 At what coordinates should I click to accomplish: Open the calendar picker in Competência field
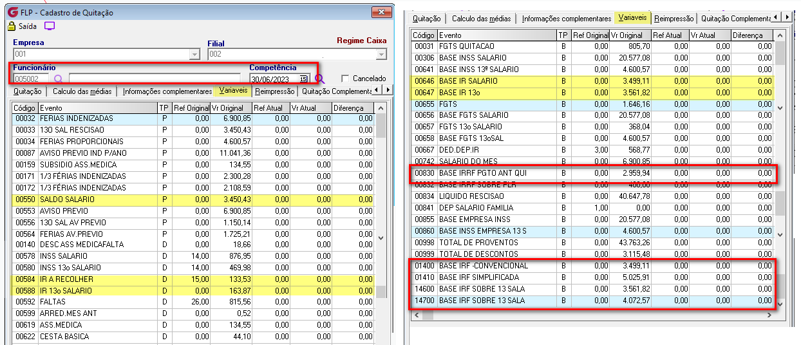(303, 79)
